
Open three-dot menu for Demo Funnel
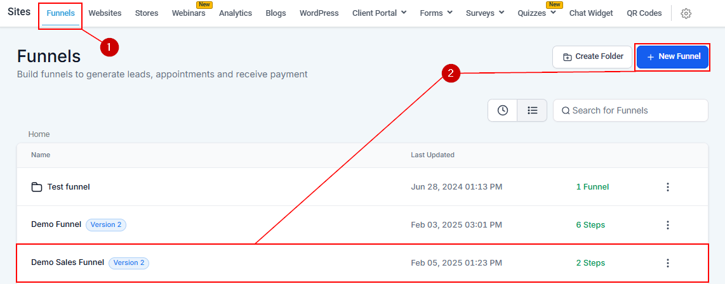tap(667, 225)
